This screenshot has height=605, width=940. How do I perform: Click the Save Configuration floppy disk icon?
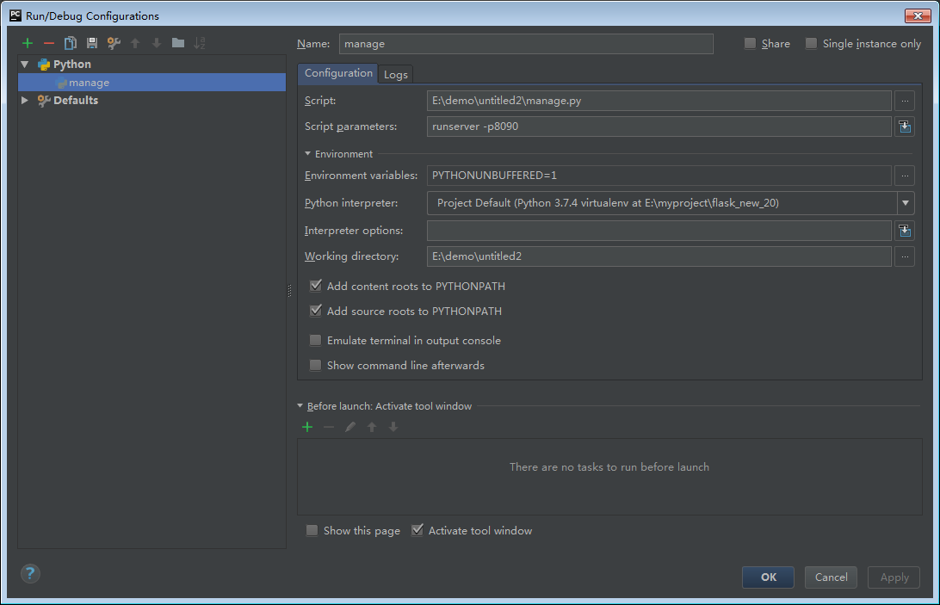click(92, 43)
